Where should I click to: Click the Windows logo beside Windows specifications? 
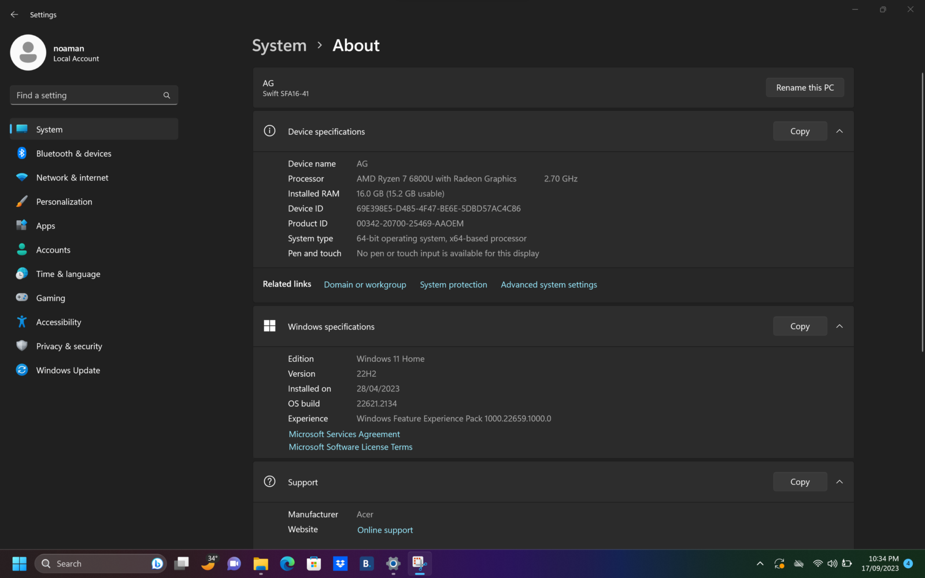tap(269, 326)
